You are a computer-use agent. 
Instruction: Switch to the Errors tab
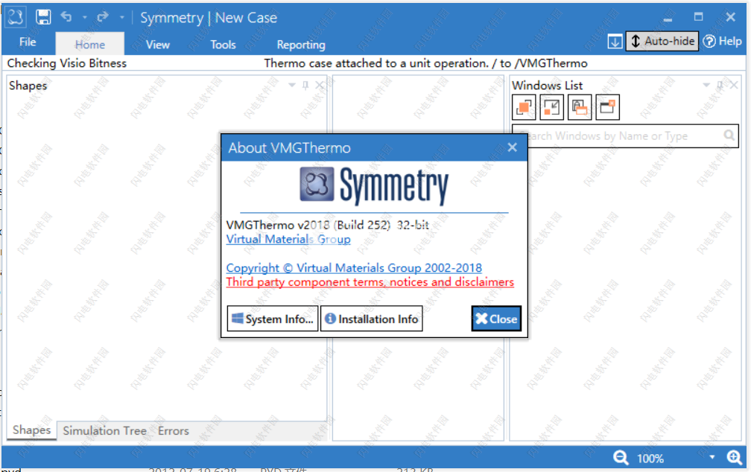coord(174,431)
